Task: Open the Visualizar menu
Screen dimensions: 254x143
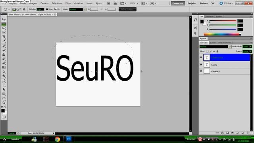Action: point(78,4)
